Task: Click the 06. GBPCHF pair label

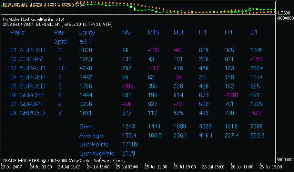Action: [27, 95]
